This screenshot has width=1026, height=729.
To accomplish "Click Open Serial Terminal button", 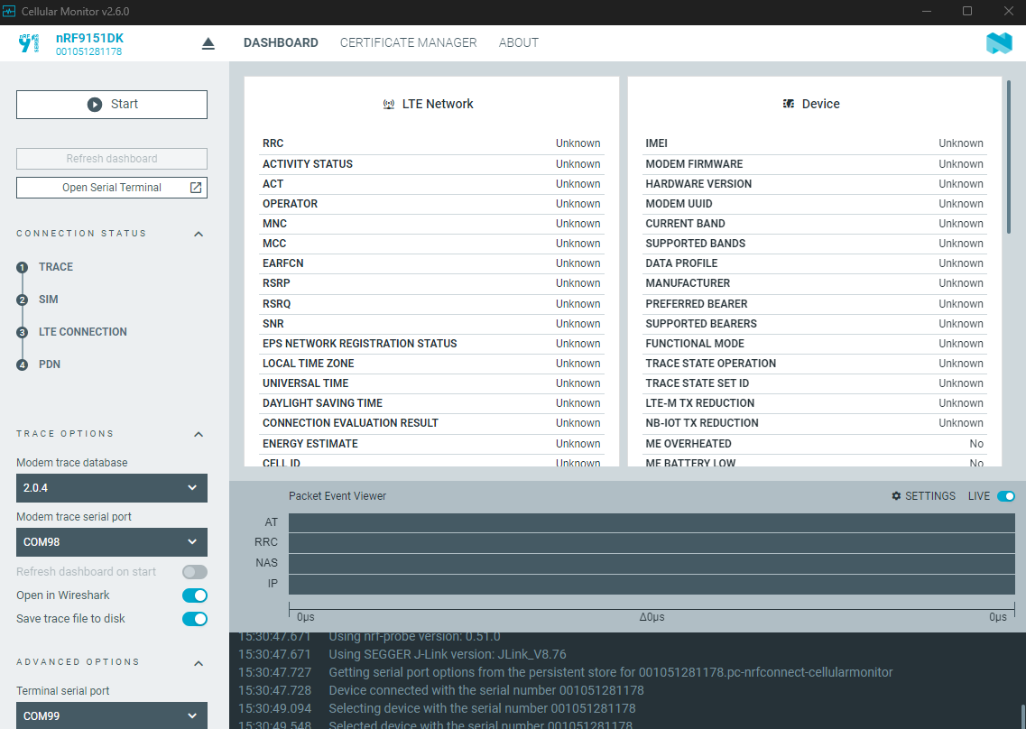I will pos(112,188).
